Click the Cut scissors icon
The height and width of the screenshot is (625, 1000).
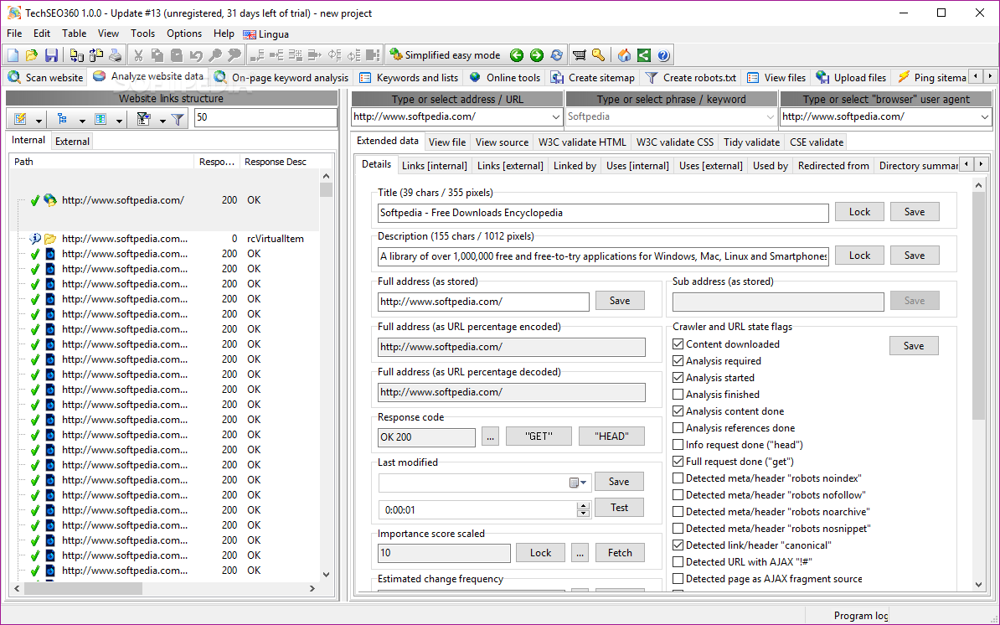pyautogui.click(x=137, y=55)
